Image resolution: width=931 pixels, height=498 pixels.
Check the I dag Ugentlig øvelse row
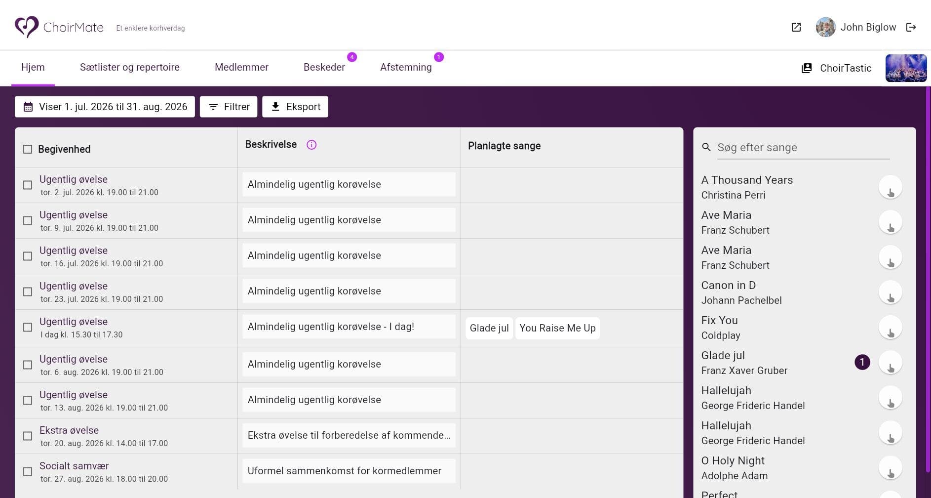(28, 328)
